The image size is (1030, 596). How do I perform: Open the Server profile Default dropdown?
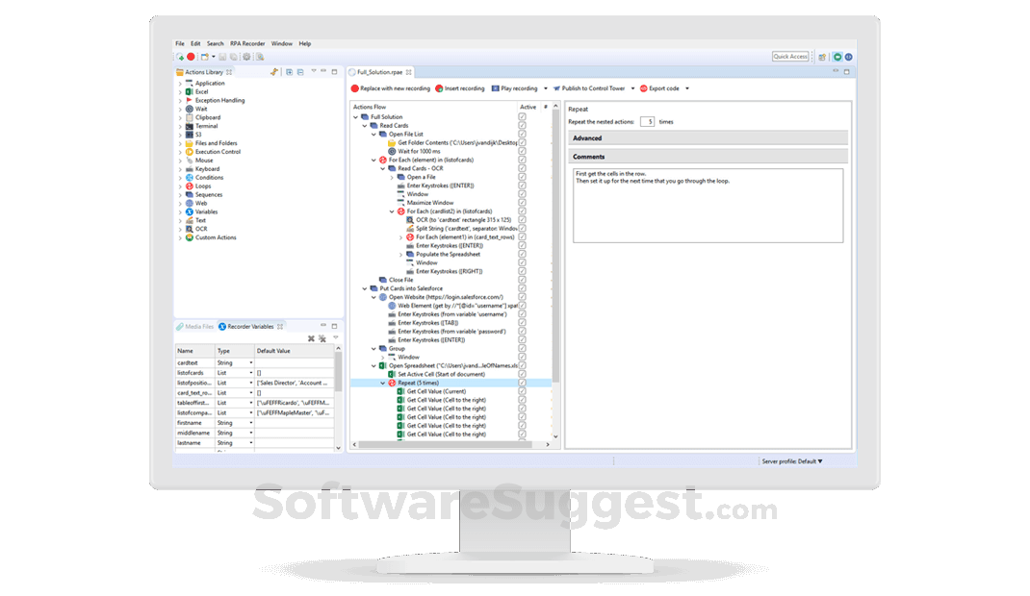point(792,461)
